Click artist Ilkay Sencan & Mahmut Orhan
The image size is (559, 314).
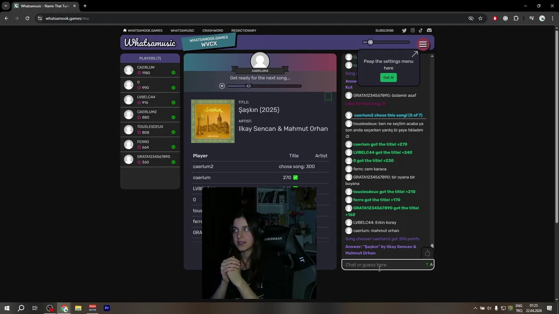coord(283,129)
